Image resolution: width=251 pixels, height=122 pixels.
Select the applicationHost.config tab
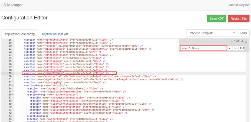pyautogui.click(x=20, y=34)
